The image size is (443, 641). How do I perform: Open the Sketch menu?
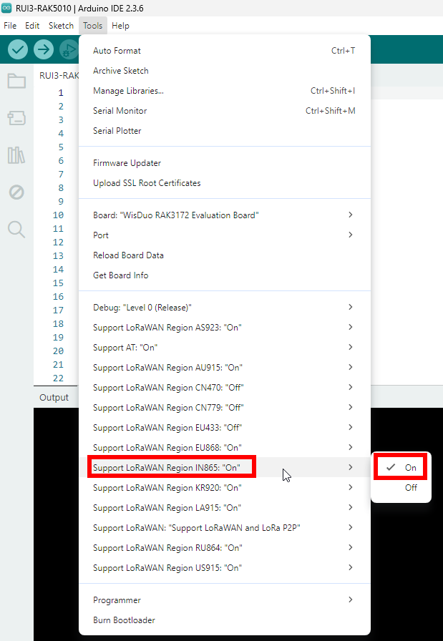61,25
